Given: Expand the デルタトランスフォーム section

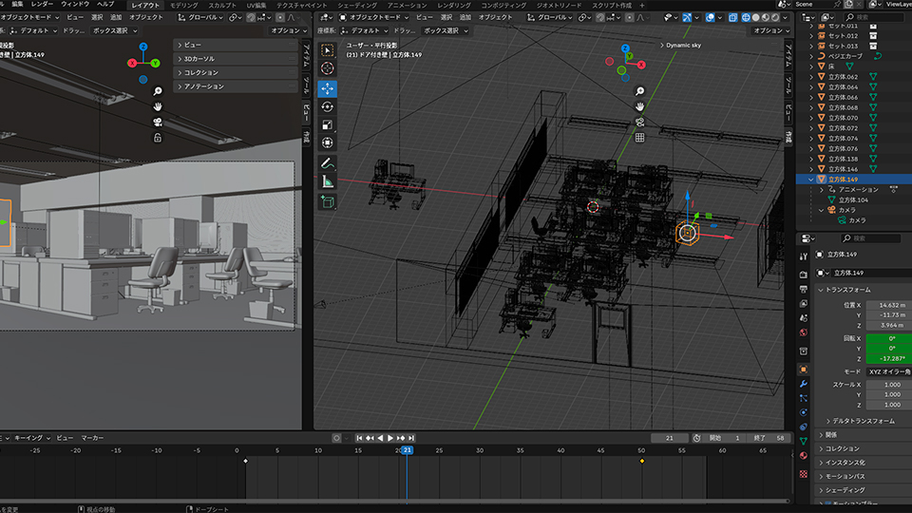Looking at the screenshot, I should click(864, 421).
